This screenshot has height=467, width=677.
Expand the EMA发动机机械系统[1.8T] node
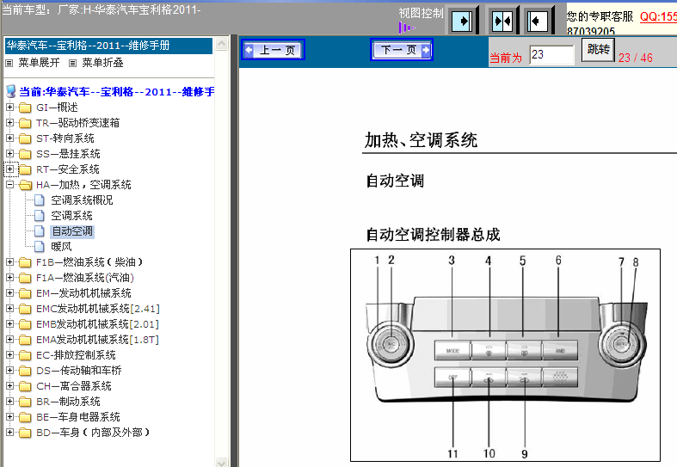(x=9, y=340)
